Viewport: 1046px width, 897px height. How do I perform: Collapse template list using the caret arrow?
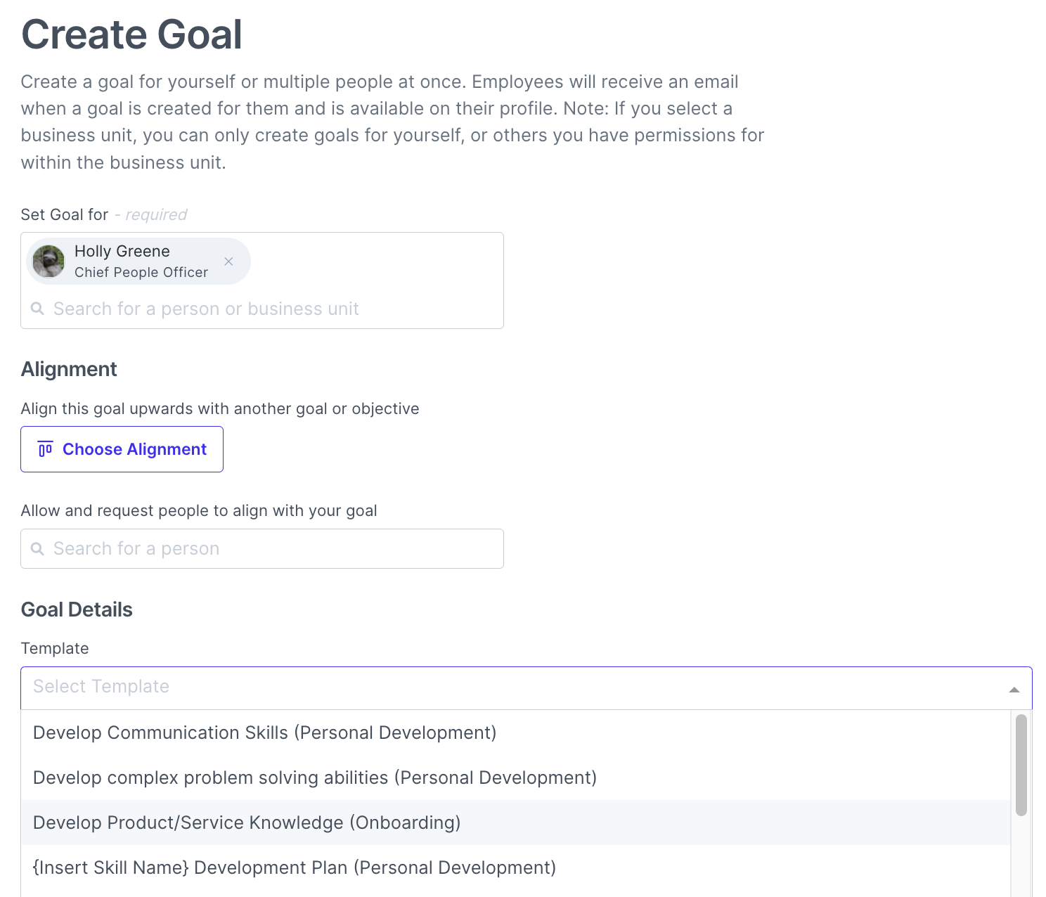tap(1014, 689)
